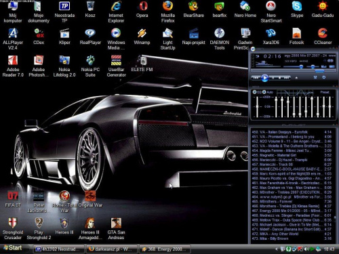Viewport: 339px width, 254px height.
Task: Select playlist track 455 Magnetic - Material Girl
Action: pyautogui.click(x=292, y=155)
